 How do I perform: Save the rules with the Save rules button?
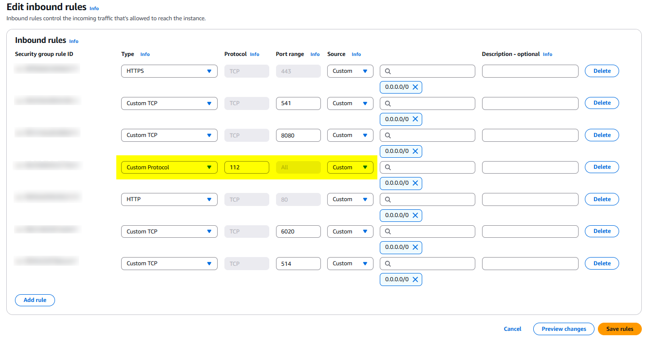[x=620, y=329]
